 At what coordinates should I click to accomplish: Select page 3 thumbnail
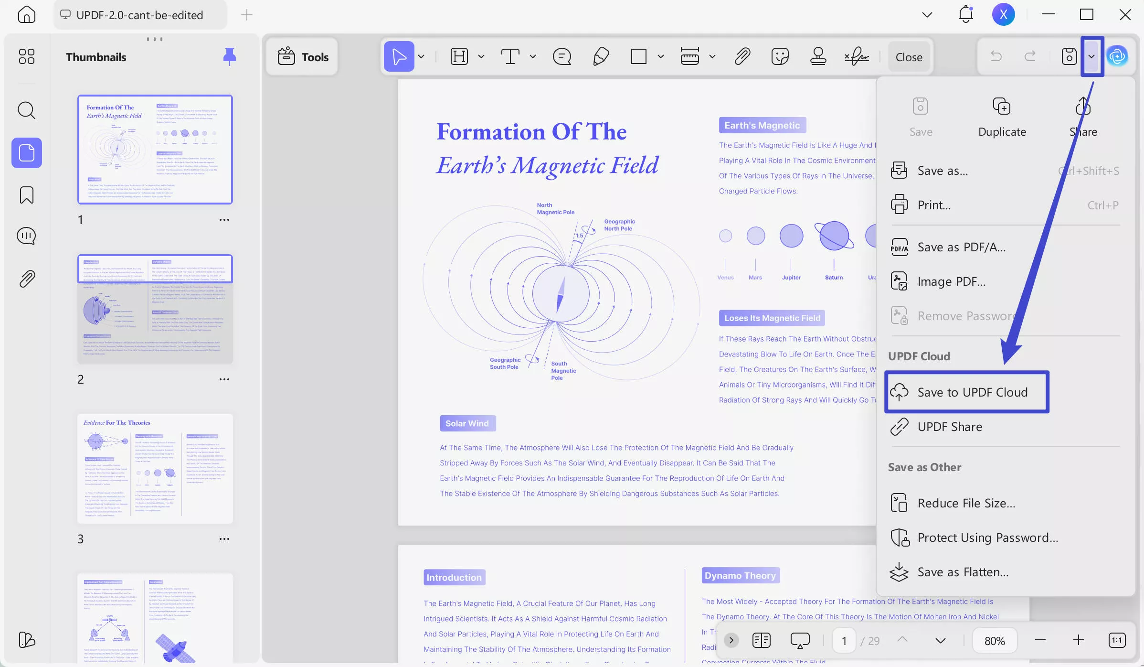point(155,469)
